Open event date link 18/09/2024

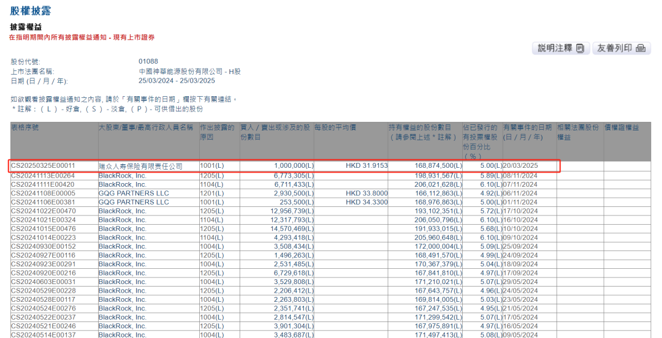point(520,264)
